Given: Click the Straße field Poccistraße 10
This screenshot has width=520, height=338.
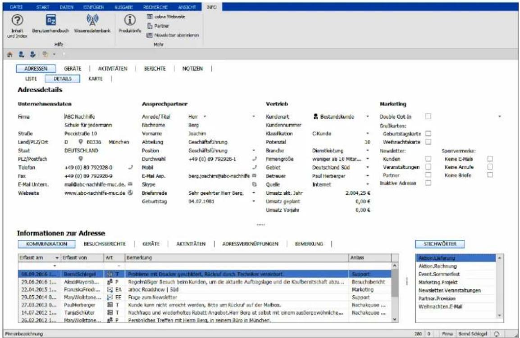Looking at the screenshot, I should point(96,134).
